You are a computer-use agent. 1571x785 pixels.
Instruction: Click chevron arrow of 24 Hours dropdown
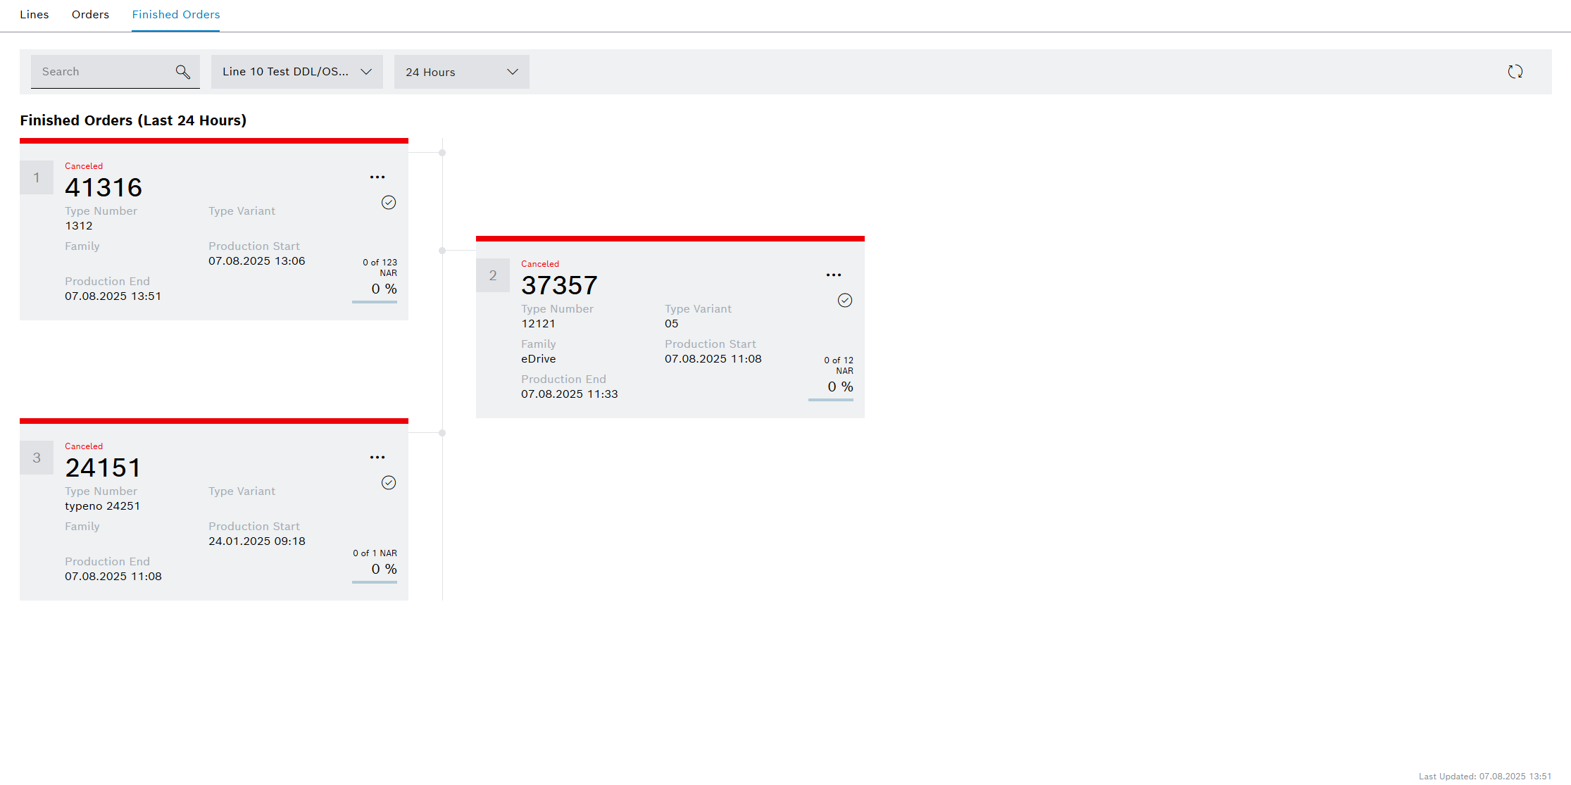513,72
